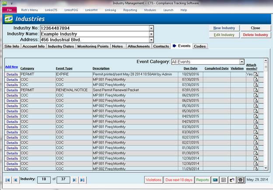
Task: Click the Add New event link
Action: [x=11, y=67]
